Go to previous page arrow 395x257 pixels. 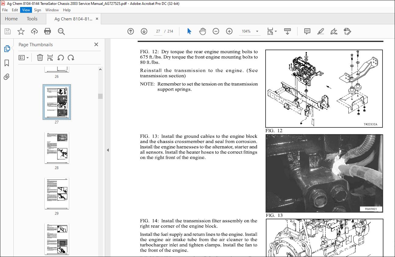click(131, 31)
